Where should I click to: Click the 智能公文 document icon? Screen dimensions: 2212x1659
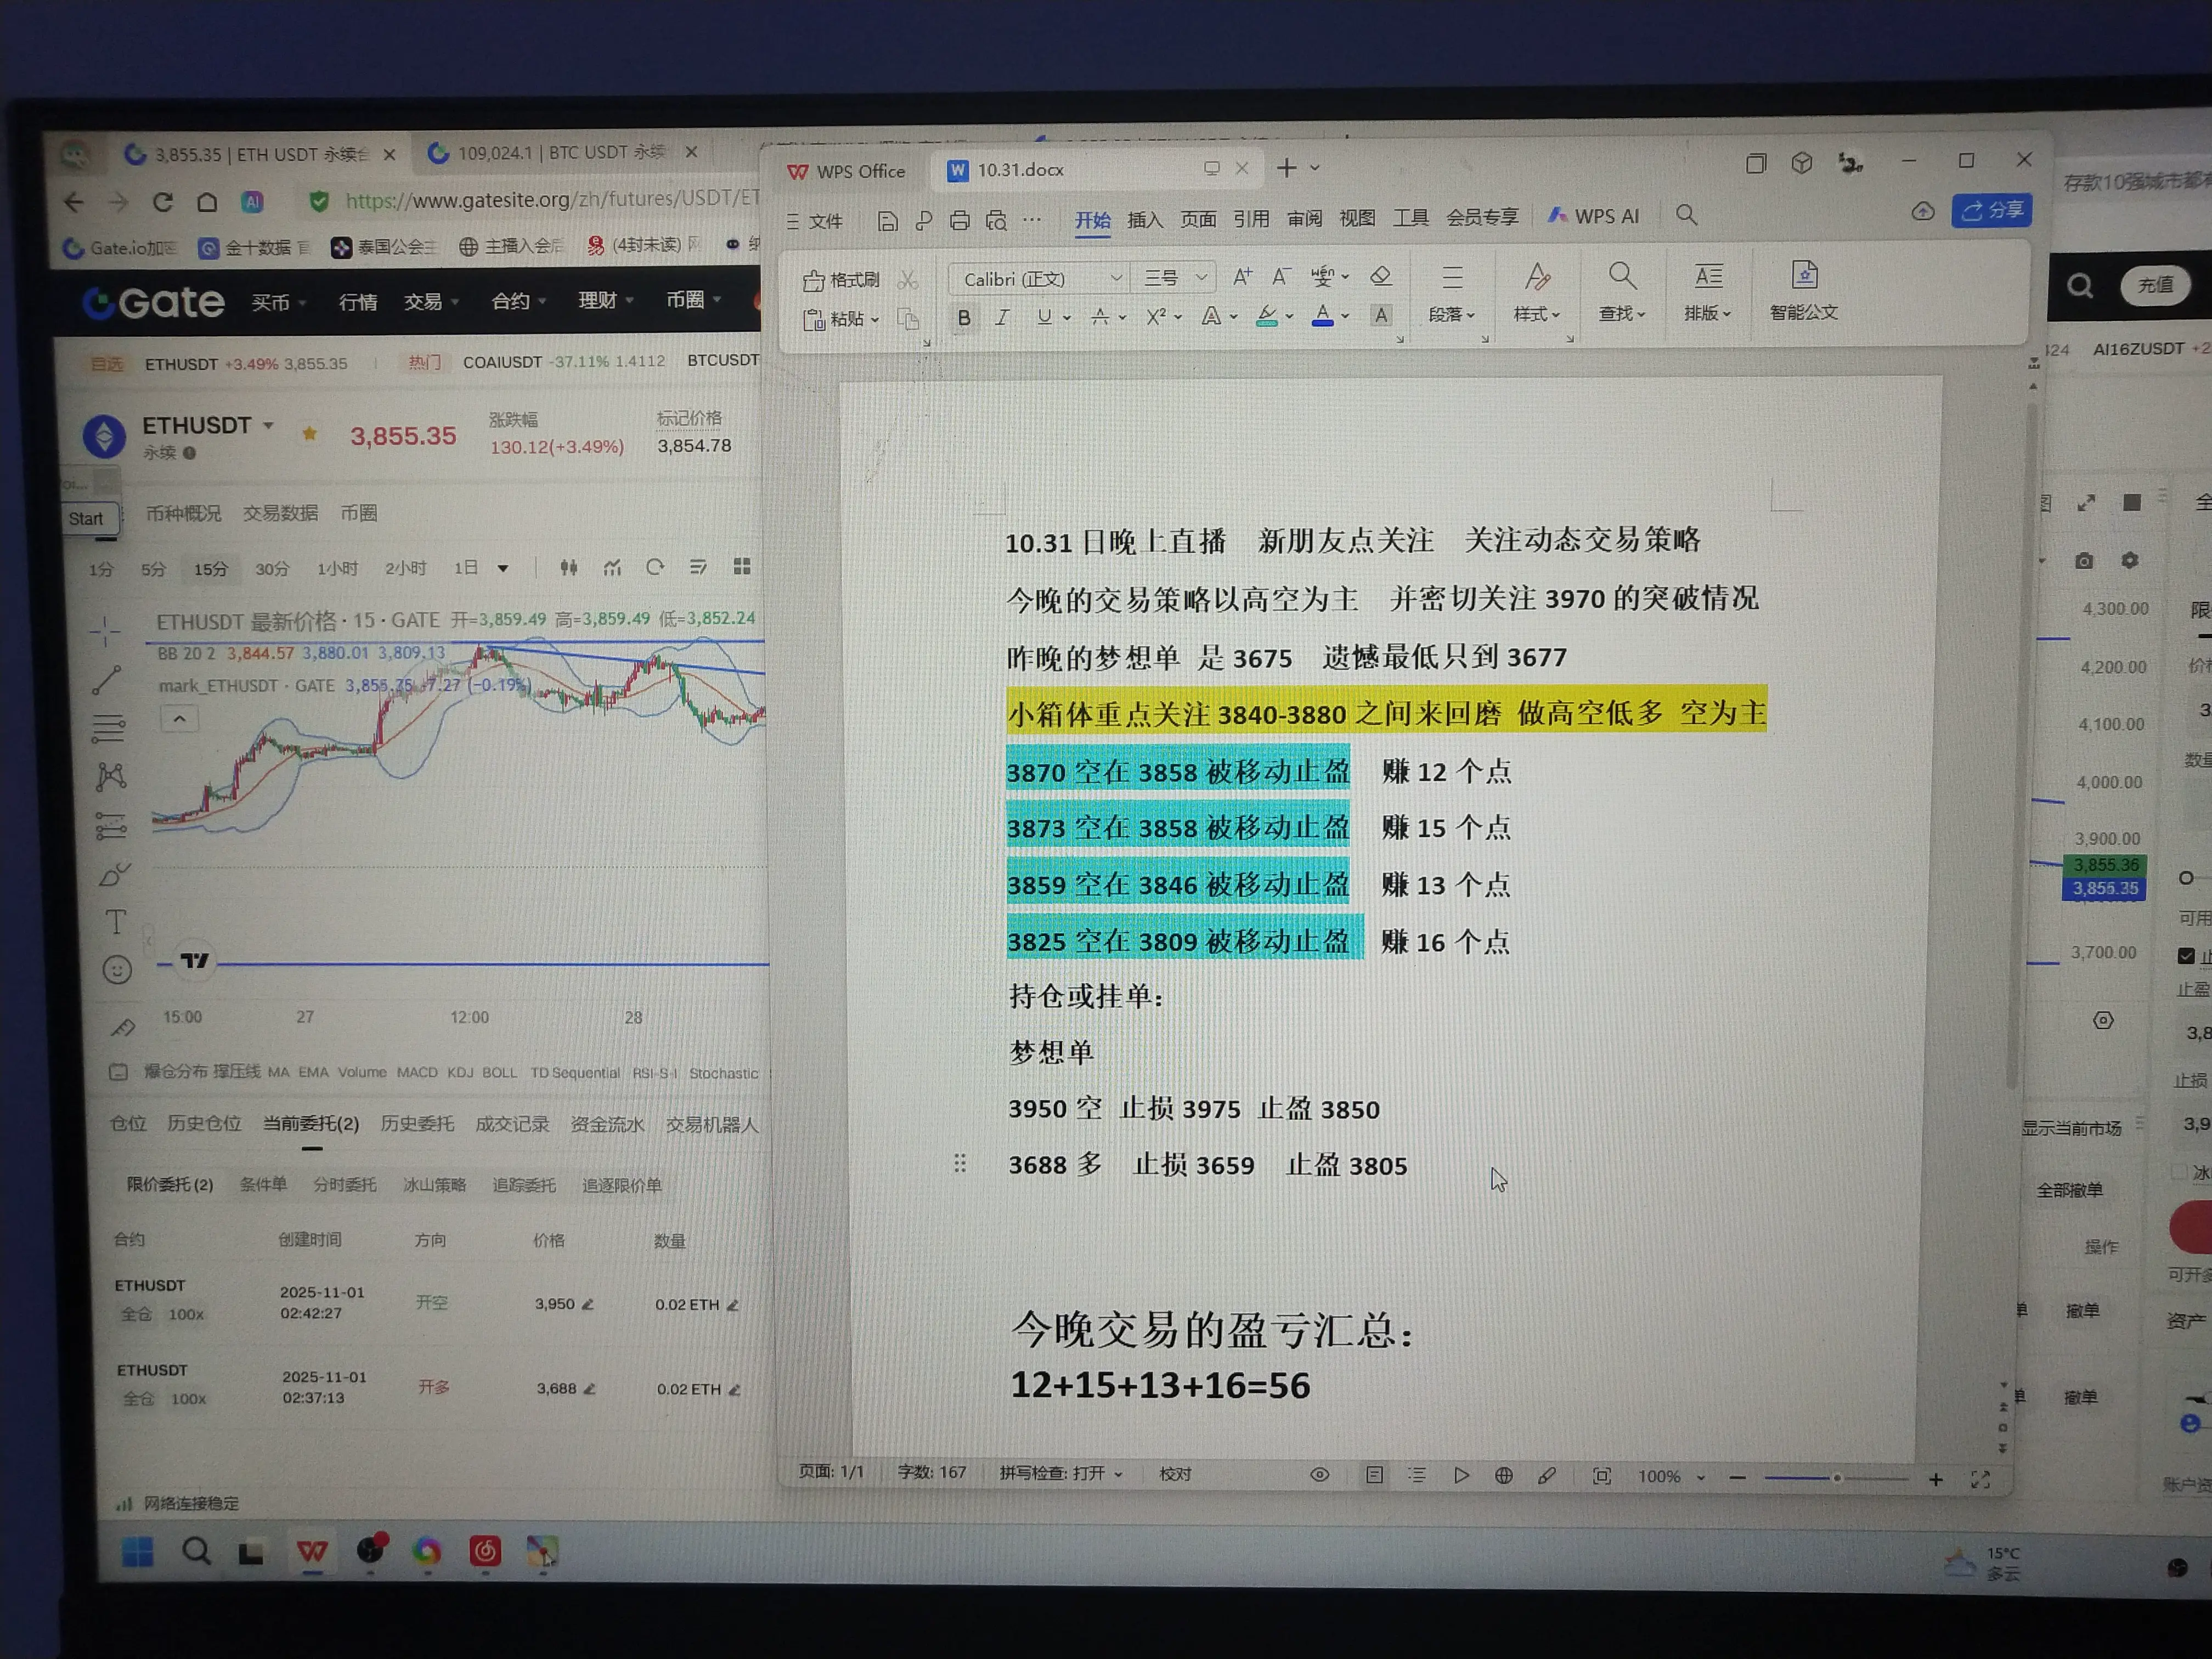pyautogui.click(x=1803, y=276)
